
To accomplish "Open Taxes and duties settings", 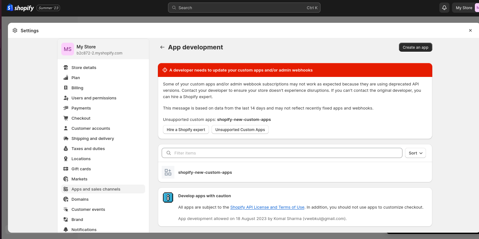I will (103, 148).
